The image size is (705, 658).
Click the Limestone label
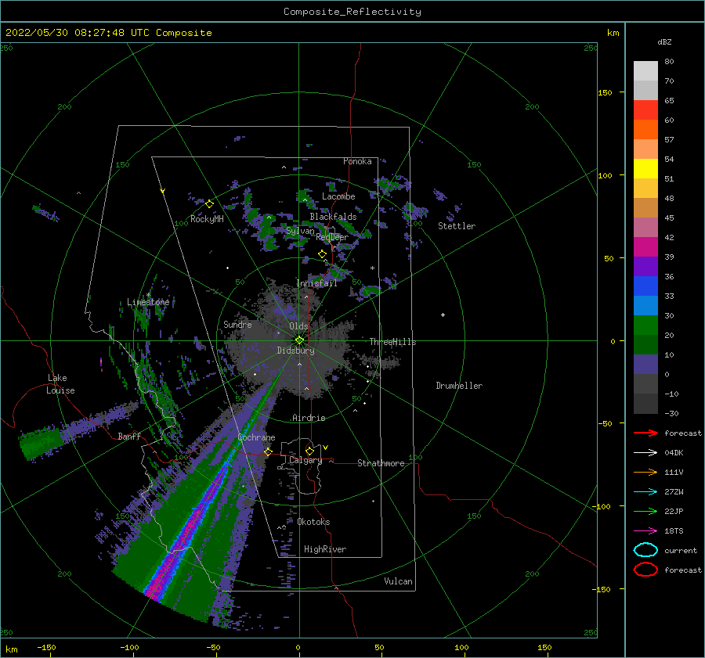click(148, 302)
